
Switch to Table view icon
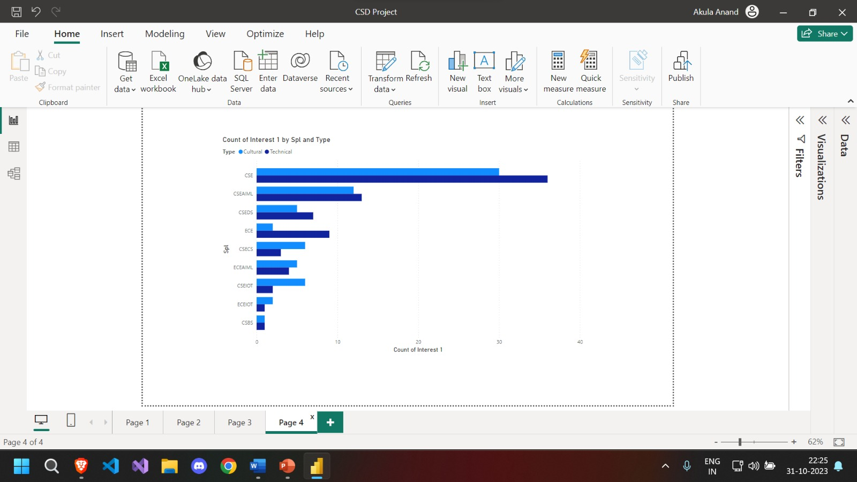click(x=14, y=147)
